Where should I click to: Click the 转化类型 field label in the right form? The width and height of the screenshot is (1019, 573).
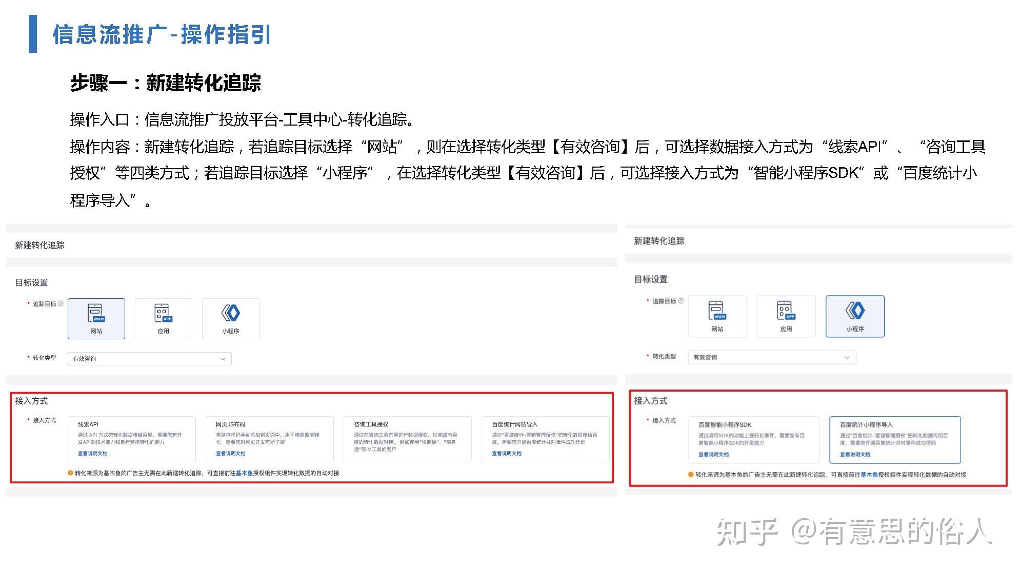[x=664, y=356]
